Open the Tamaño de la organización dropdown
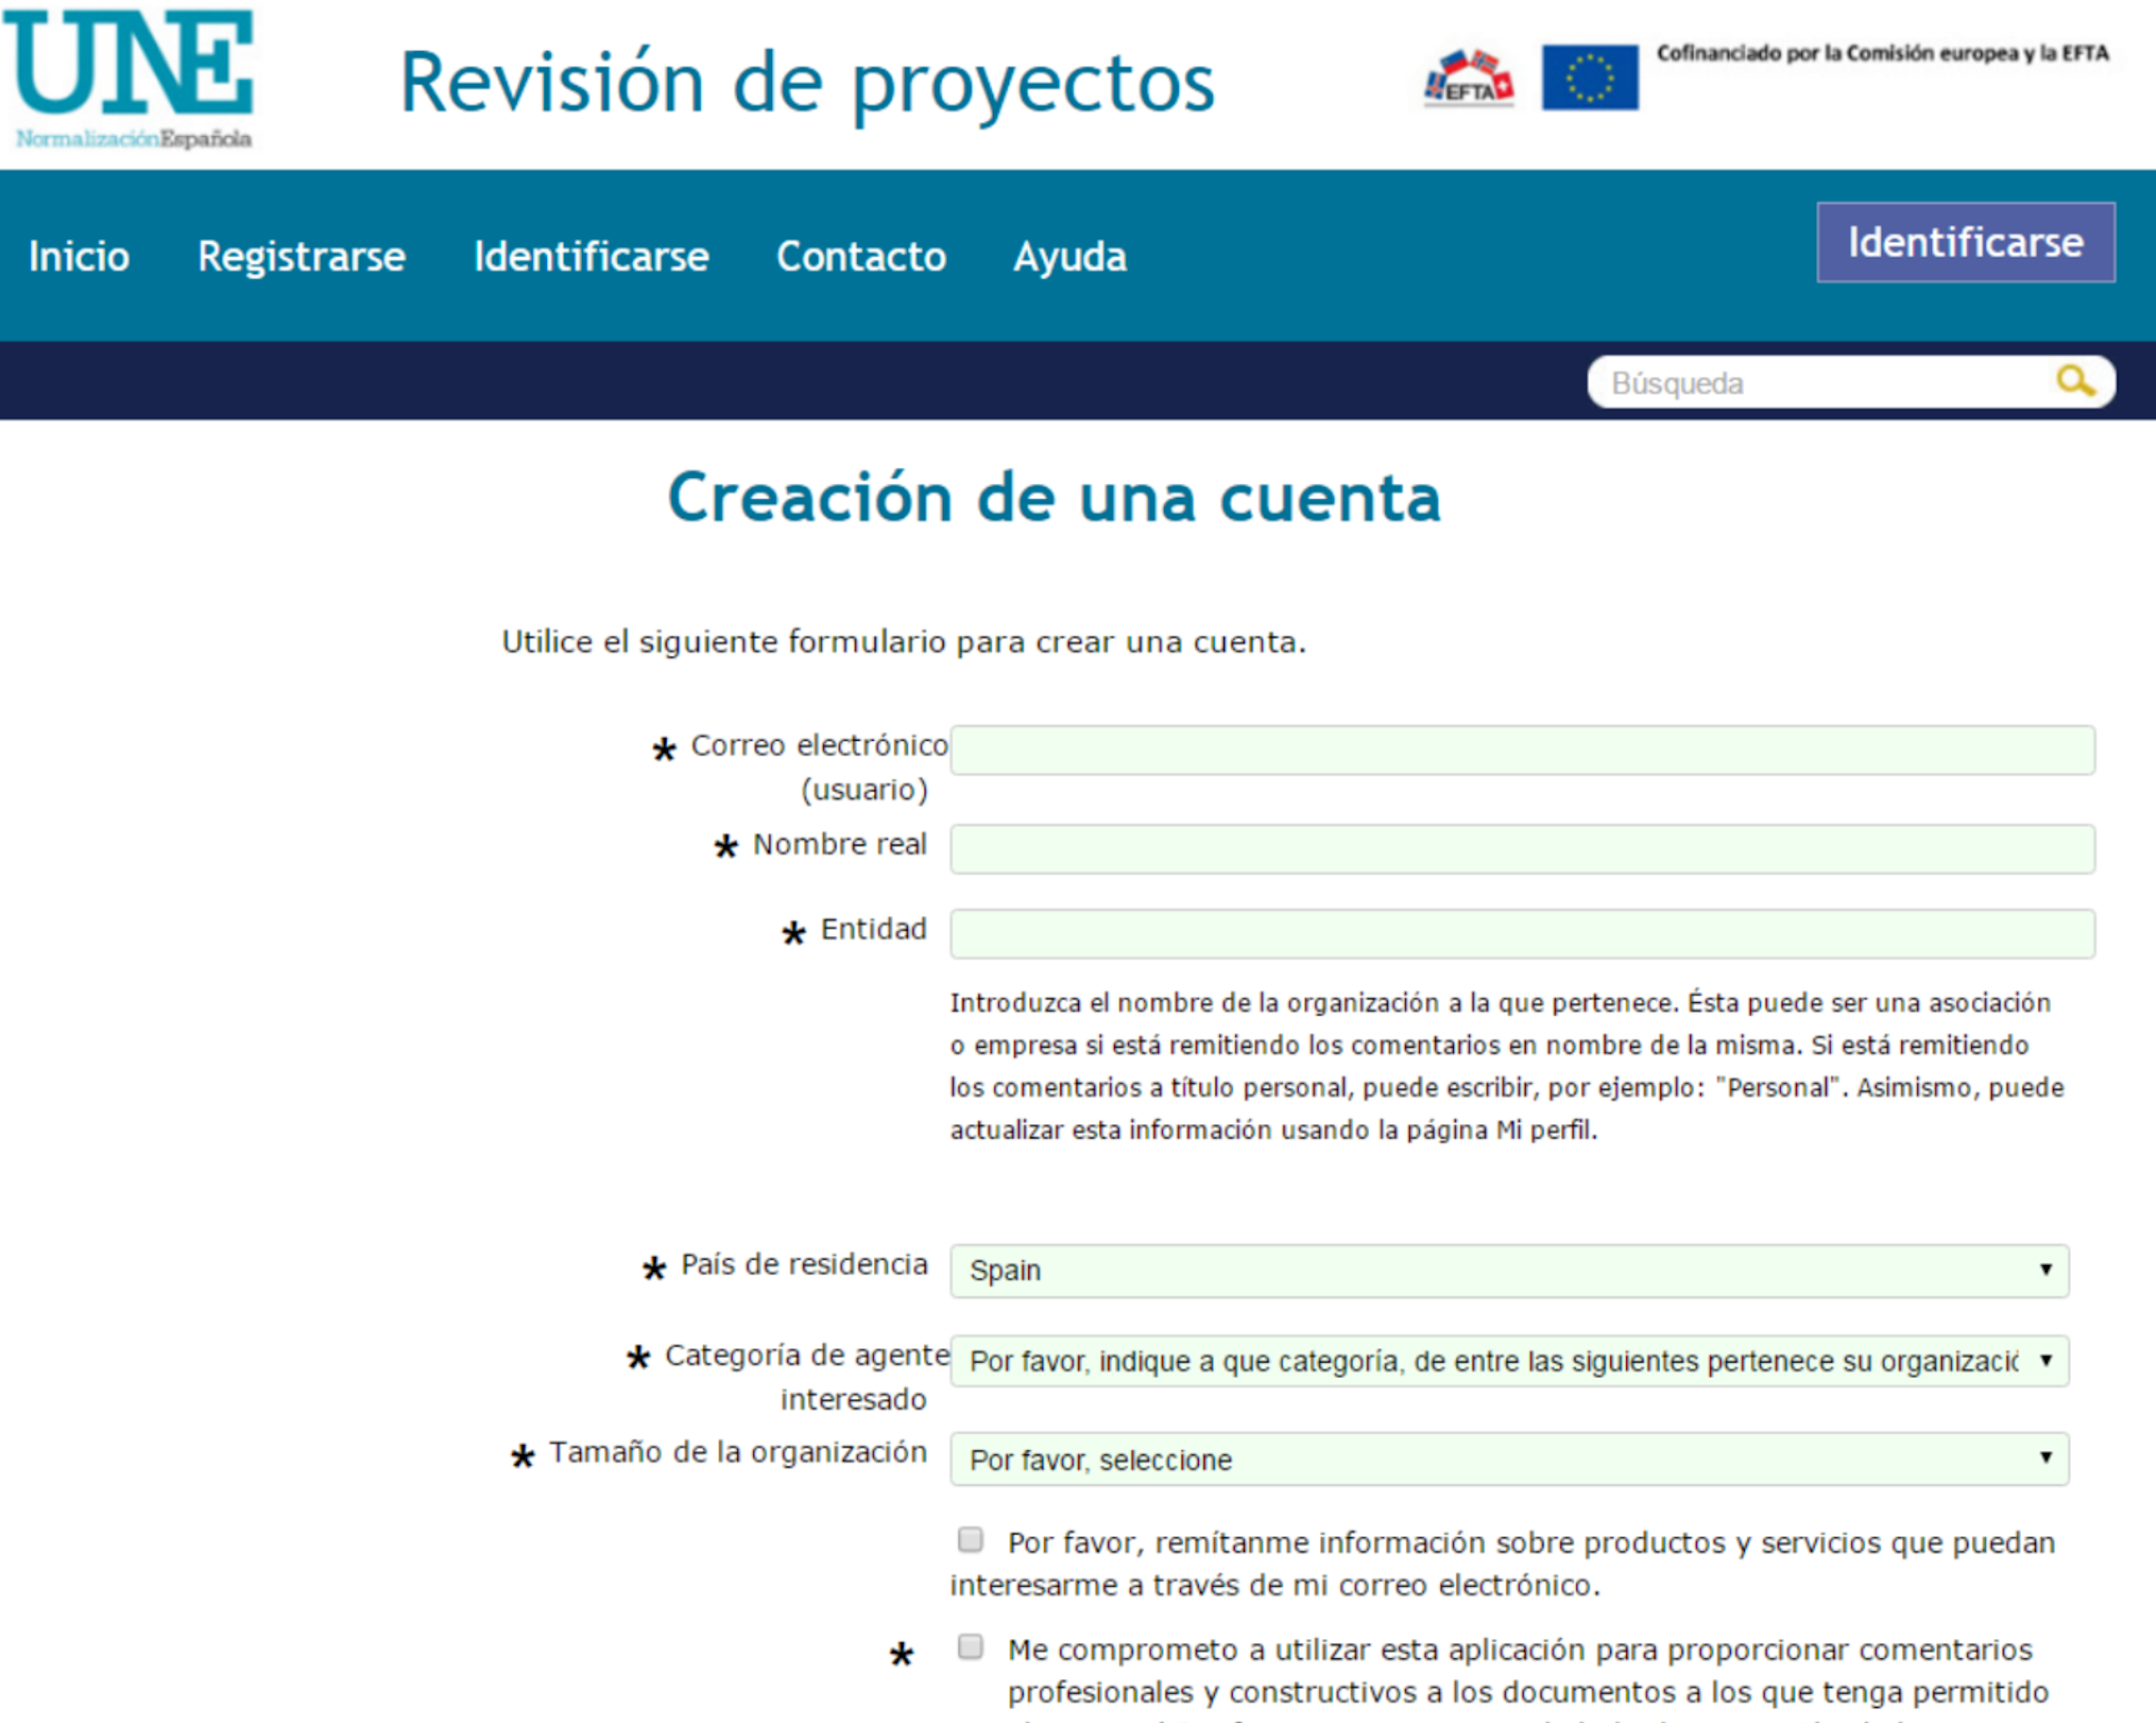 point(1509,1459)
